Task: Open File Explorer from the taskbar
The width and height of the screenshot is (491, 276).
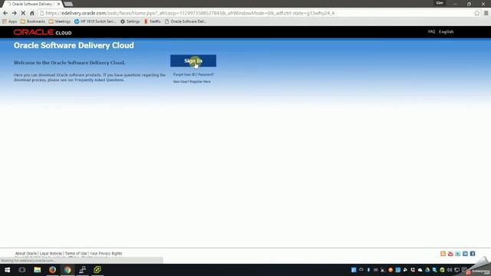Action: [38, 270]
